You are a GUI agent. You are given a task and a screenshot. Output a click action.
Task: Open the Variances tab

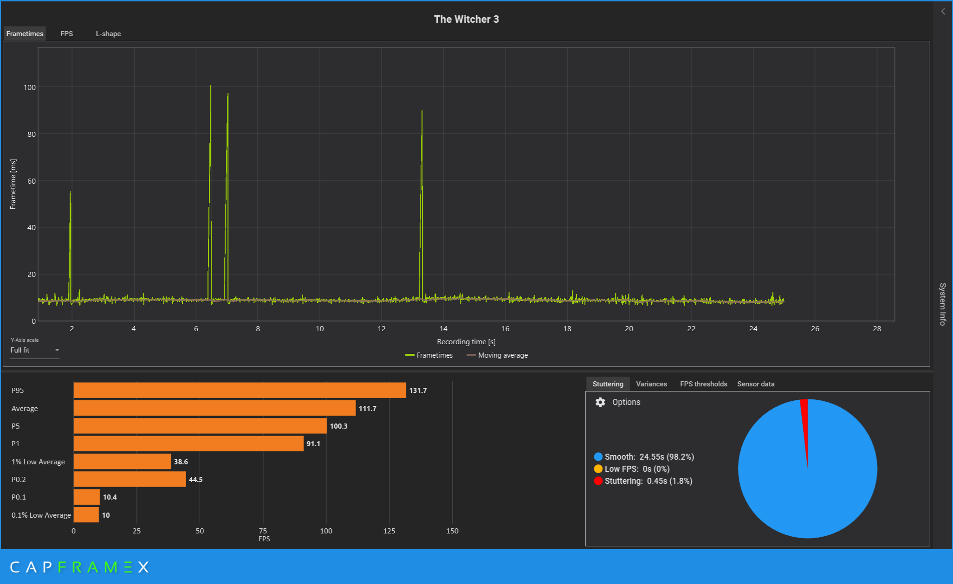(x=651, y=384)
